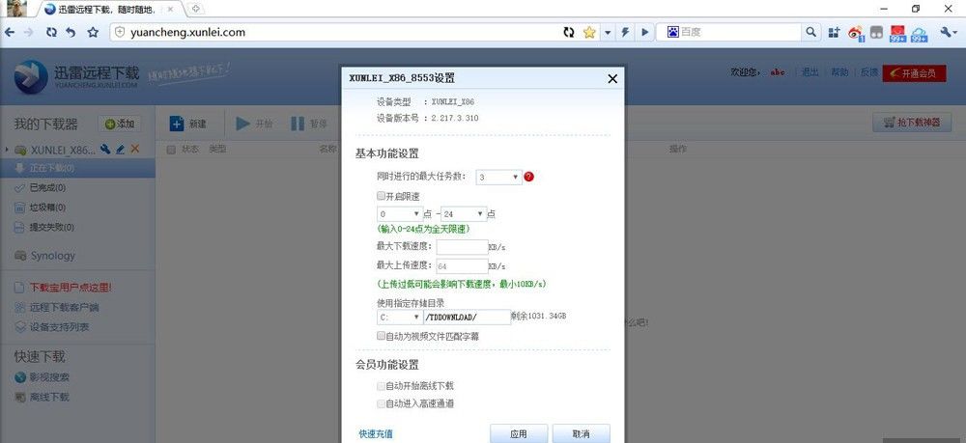Tick the 自动开始离线下载 checkbox

382,385
